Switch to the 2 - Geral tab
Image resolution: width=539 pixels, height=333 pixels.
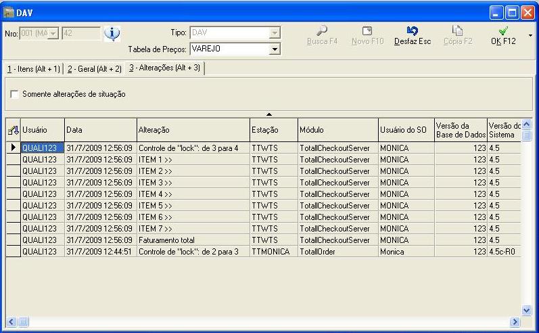[x=94, y=69]
